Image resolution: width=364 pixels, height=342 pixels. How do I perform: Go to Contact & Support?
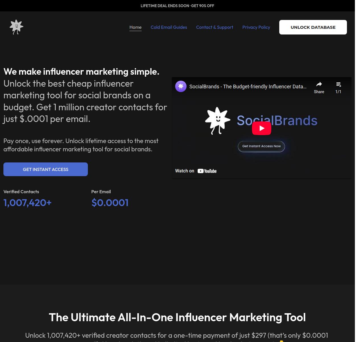[x=215, y=27]
